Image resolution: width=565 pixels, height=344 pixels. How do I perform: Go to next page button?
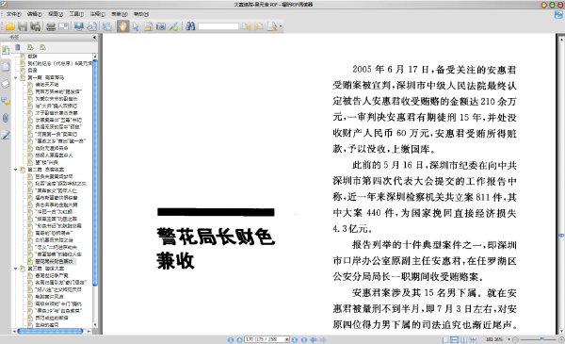(295, 339)
